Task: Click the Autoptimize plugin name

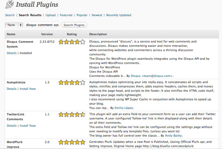Action: [16, 82]
